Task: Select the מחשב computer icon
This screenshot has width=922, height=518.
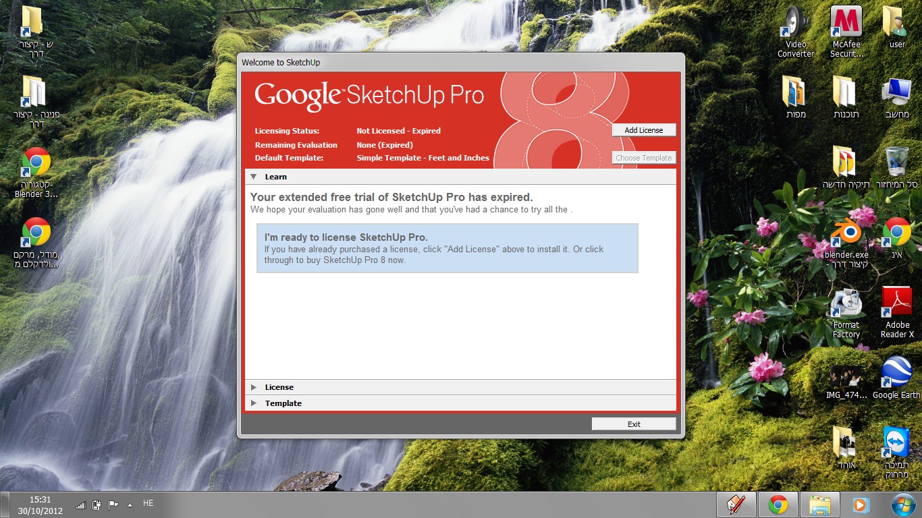Action: [897, 97]
